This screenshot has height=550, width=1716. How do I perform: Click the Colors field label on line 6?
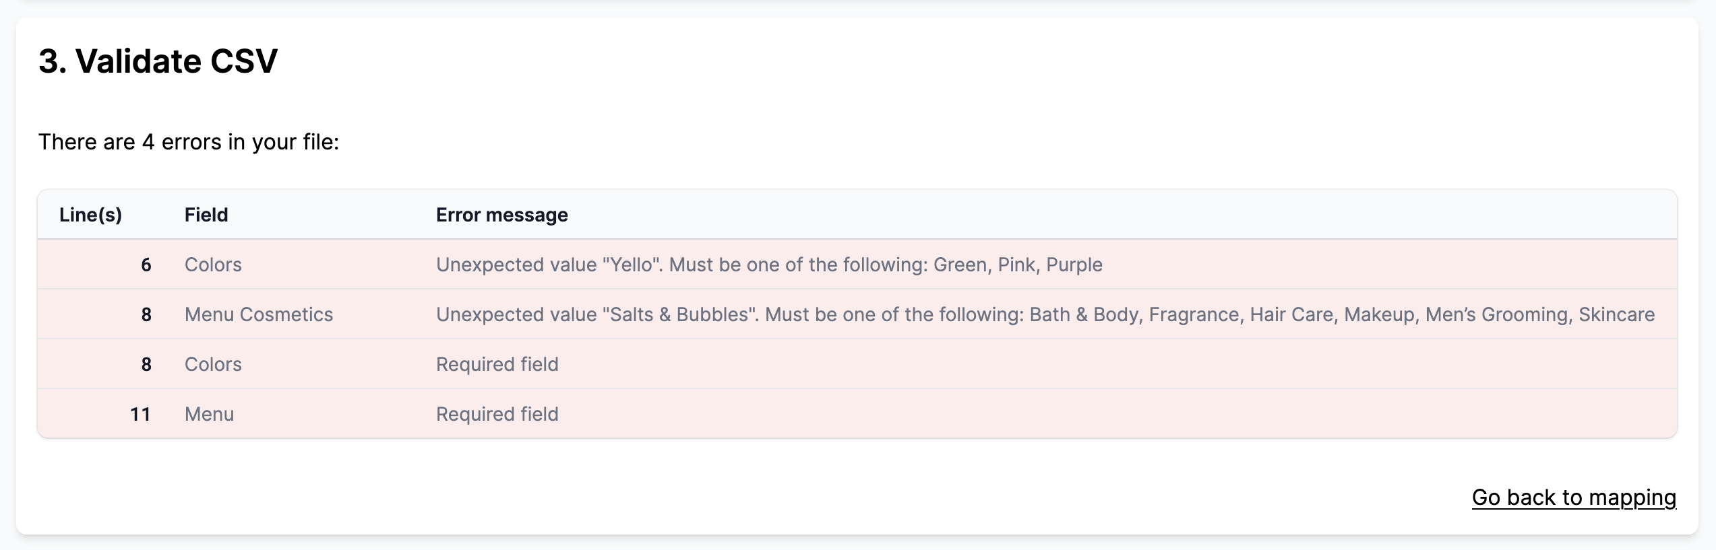coord(213,265)
